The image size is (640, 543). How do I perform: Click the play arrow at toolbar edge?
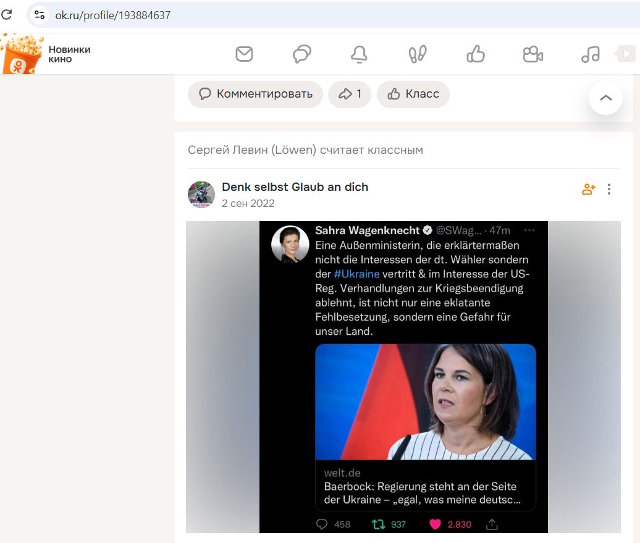click(x=626, y=54)
